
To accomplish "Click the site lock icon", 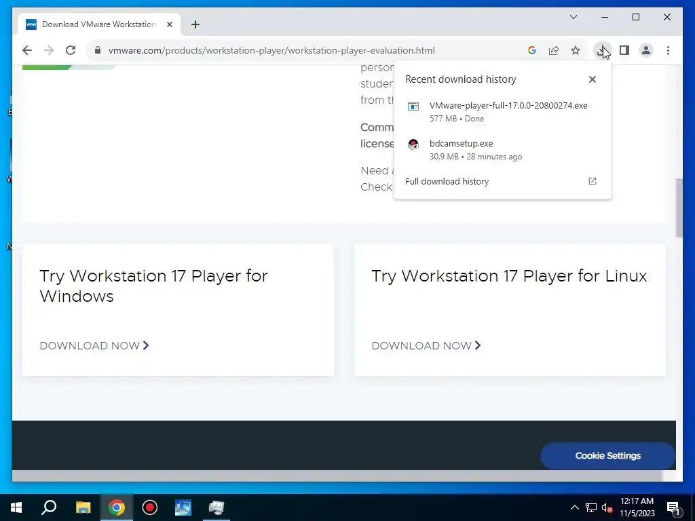I will coord(98,50).
